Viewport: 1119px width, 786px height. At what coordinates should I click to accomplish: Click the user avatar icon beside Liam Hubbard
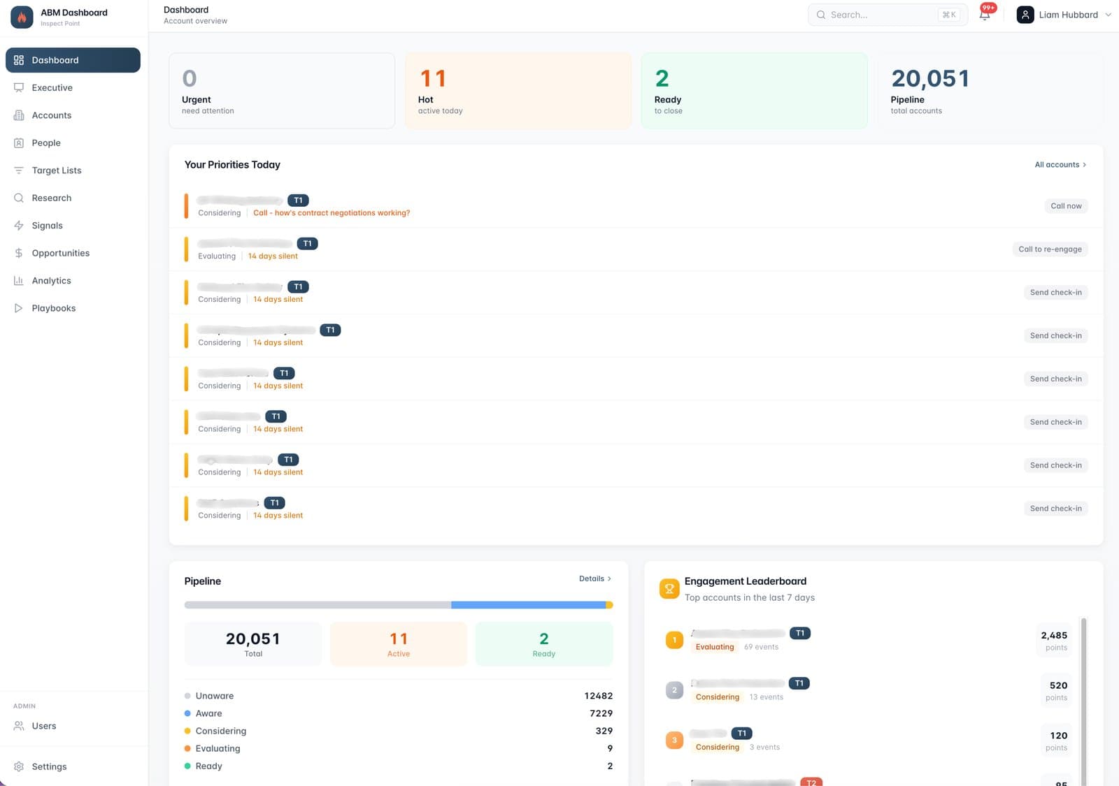coord(1025,15)
